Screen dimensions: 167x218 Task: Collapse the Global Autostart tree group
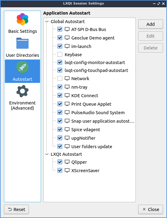click(47, 22)
